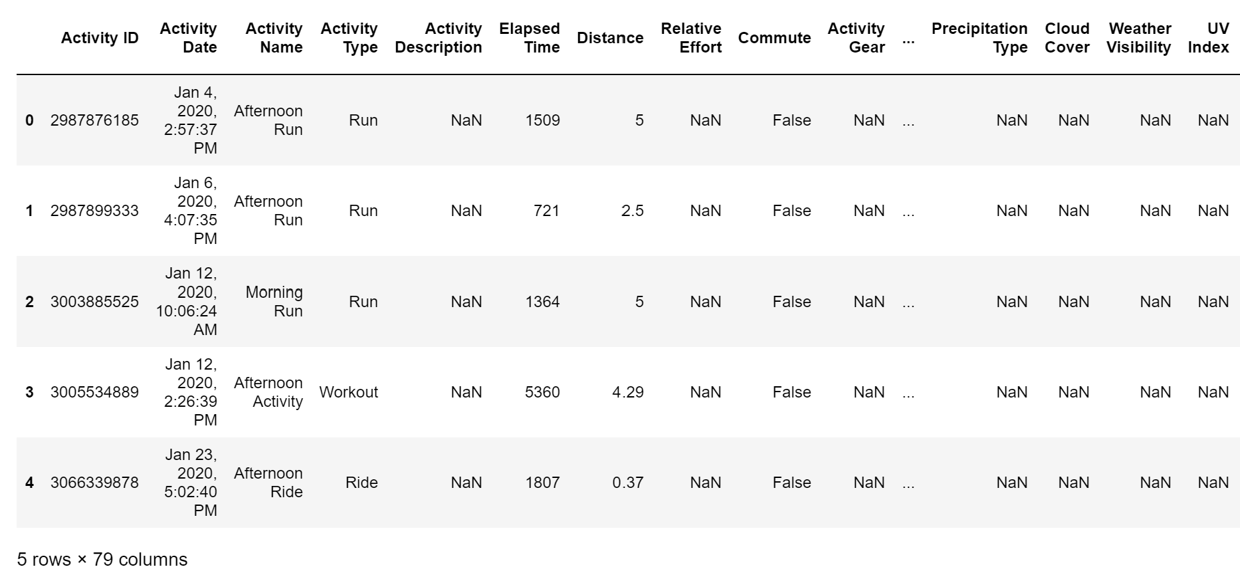Select activity ID 2987876185 cell
Image resolution: width=1240 pixels, height=577 pixels.
click(94, 120)
